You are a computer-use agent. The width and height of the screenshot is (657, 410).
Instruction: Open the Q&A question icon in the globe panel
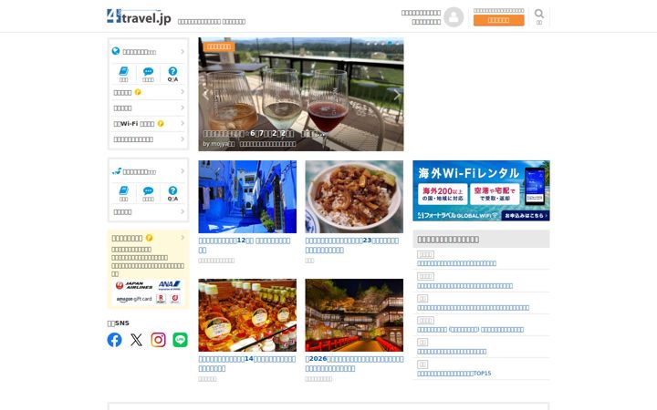pos(172,71)
